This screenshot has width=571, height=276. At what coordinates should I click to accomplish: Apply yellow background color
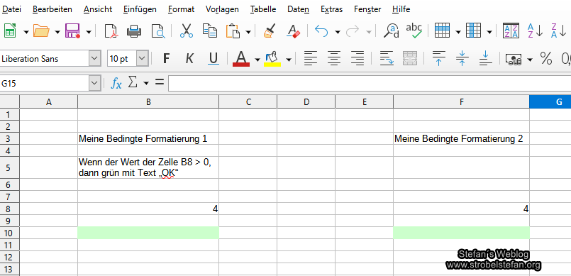[x=272, y=58]
